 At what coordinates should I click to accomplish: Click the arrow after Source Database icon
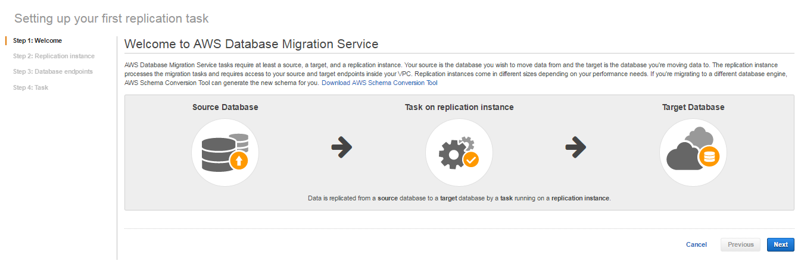coord(342,147)
